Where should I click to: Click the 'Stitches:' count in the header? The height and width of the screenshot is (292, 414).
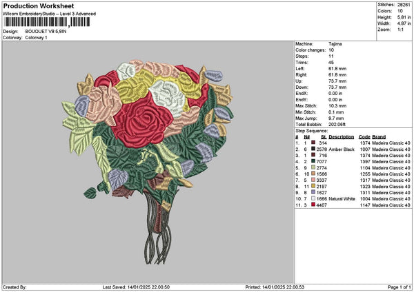404,5
